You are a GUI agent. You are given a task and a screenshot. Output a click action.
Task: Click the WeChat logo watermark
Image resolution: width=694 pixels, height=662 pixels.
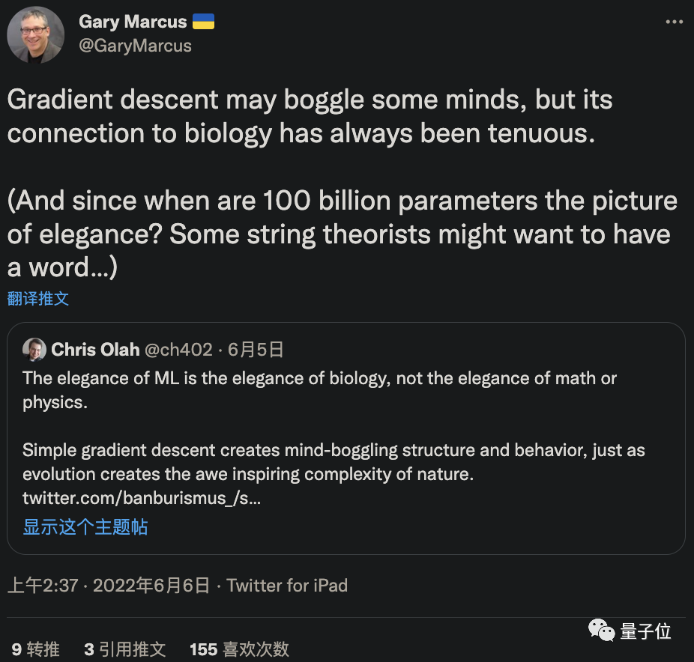pos(602,631)
